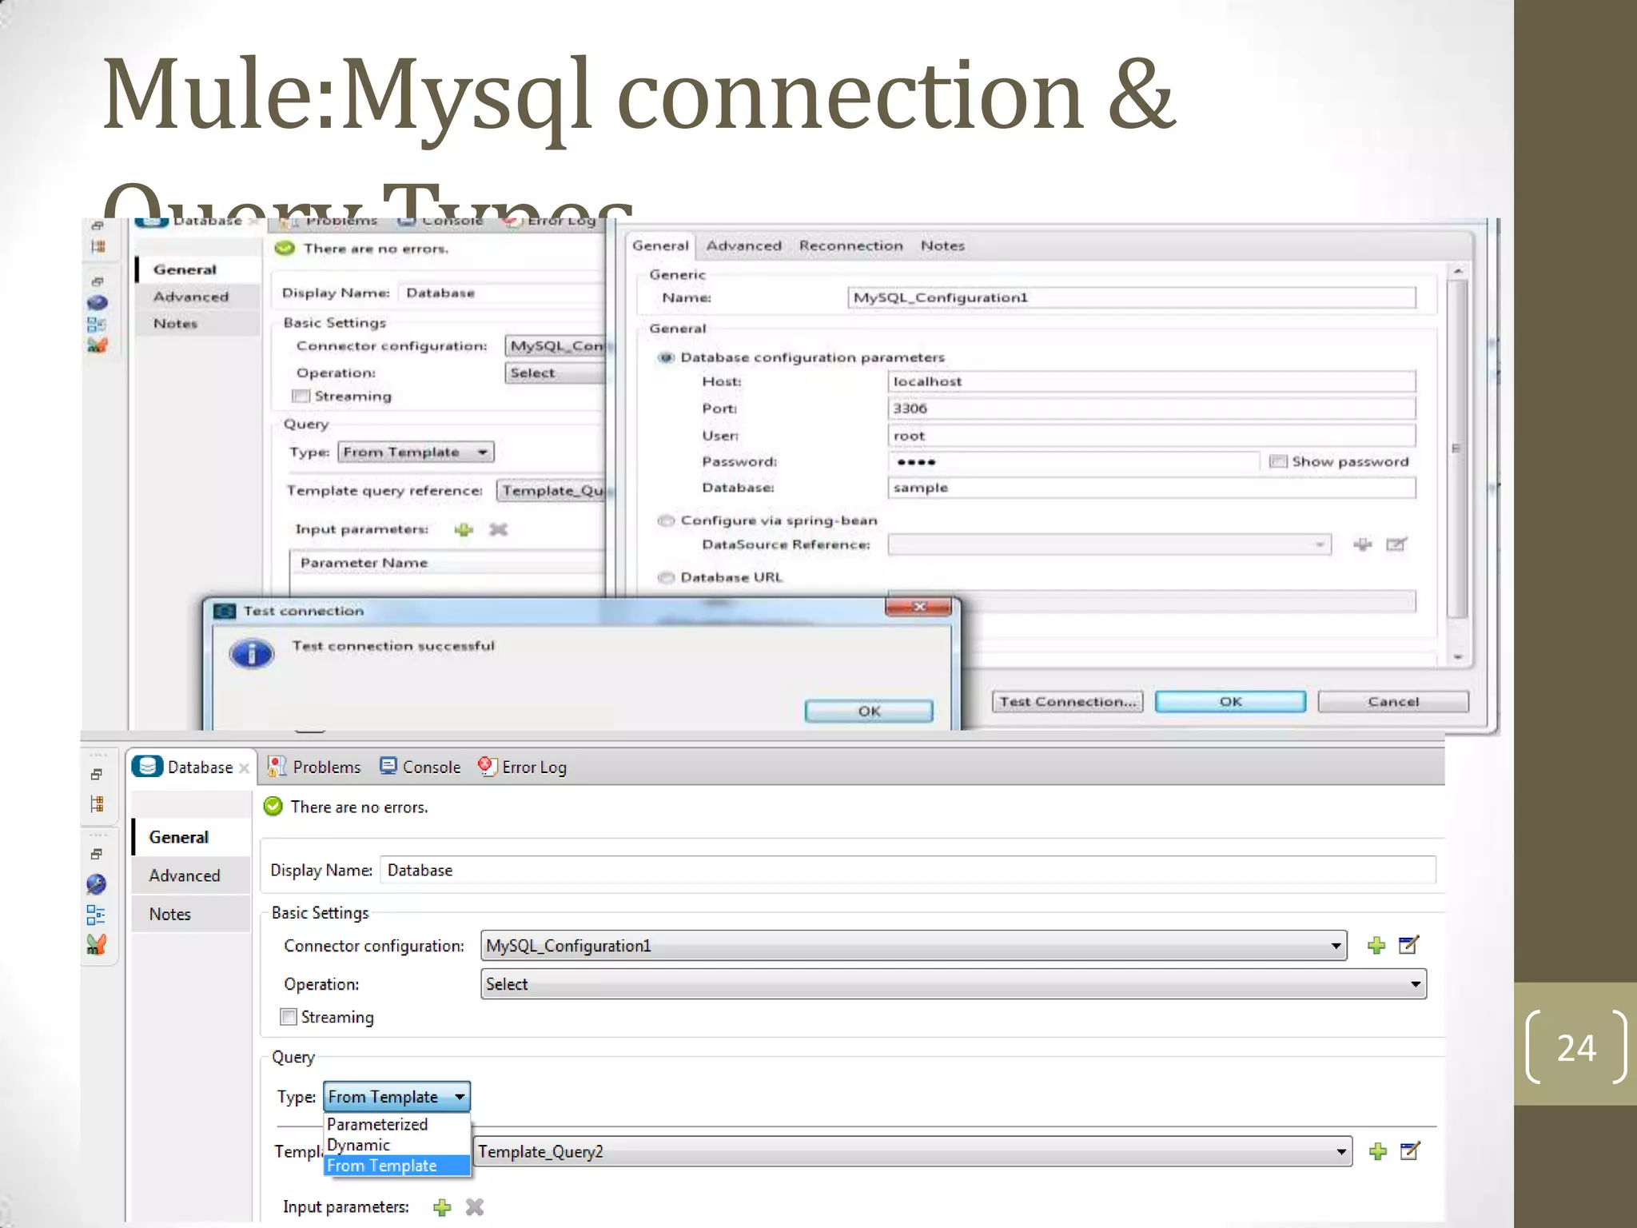Open the Type From Template dropdown in upper panel
Viewport: 1637px width, 1228px height.
point(483,452)
